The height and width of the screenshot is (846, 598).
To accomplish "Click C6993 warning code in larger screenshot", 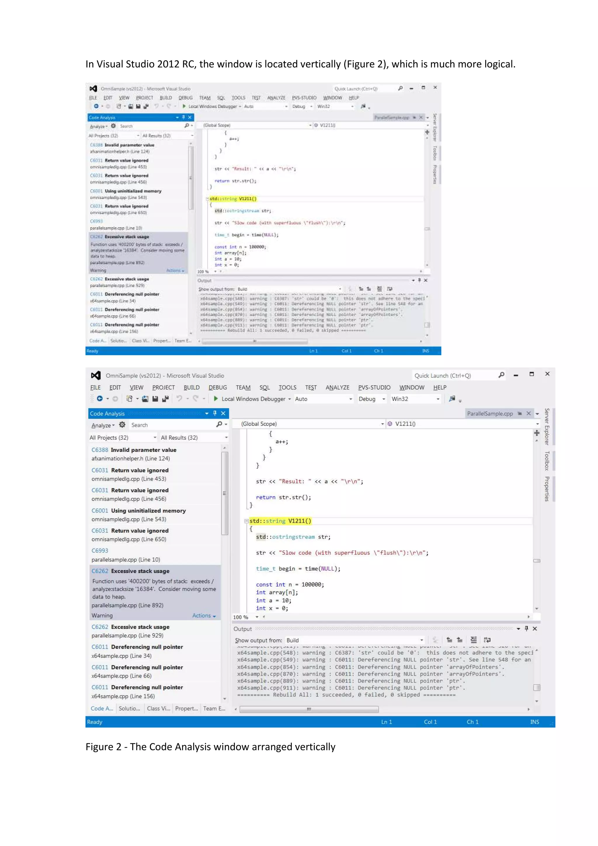I will tap(100, 551).
